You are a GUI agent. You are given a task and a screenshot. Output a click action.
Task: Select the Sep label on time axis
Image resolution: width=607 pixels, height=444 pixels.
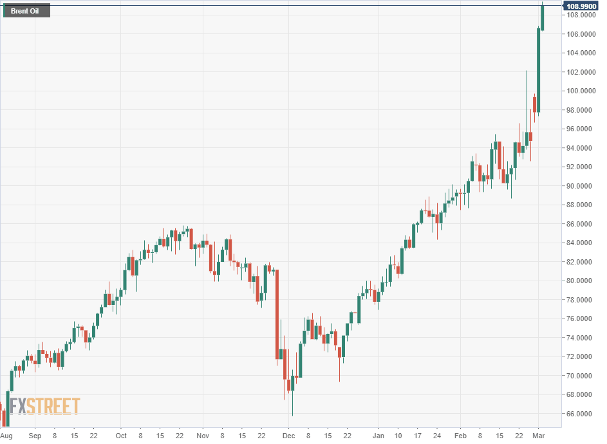click(34, 435)
